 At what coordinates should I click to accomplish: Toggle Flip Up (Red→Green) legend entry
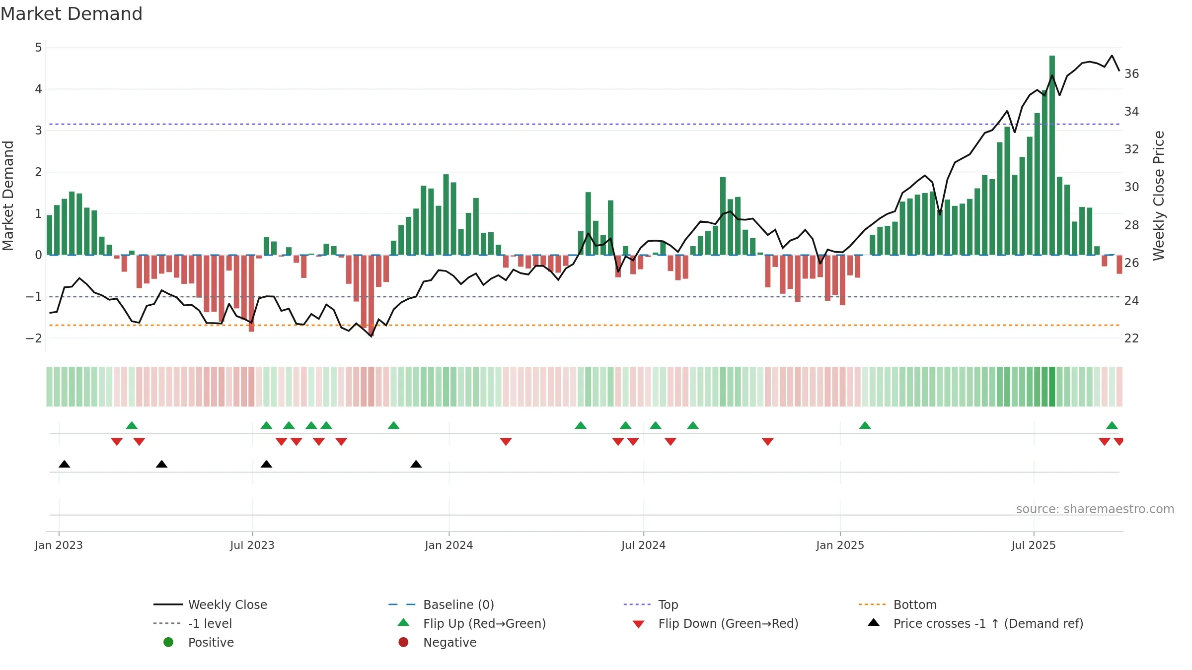[x=472, y=623]
